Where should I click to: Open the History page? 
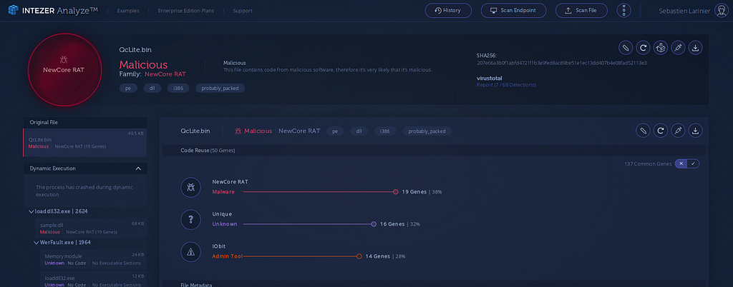[x=449, y=10]
